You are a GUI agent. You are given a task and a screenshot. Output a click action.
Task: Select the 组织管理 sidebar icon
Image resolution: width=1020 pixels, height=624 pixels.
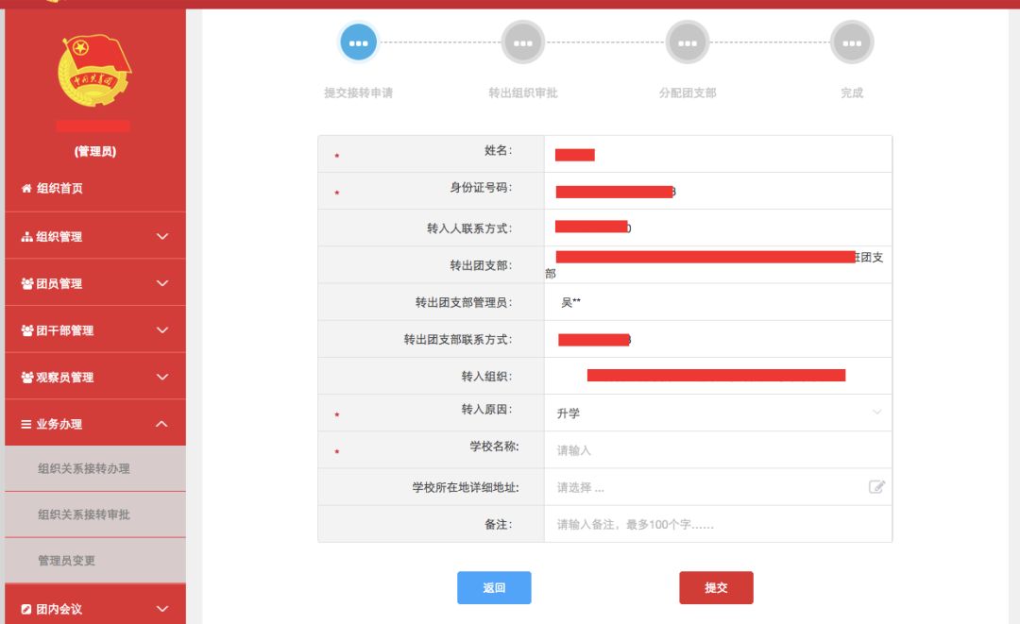point(28,235)
